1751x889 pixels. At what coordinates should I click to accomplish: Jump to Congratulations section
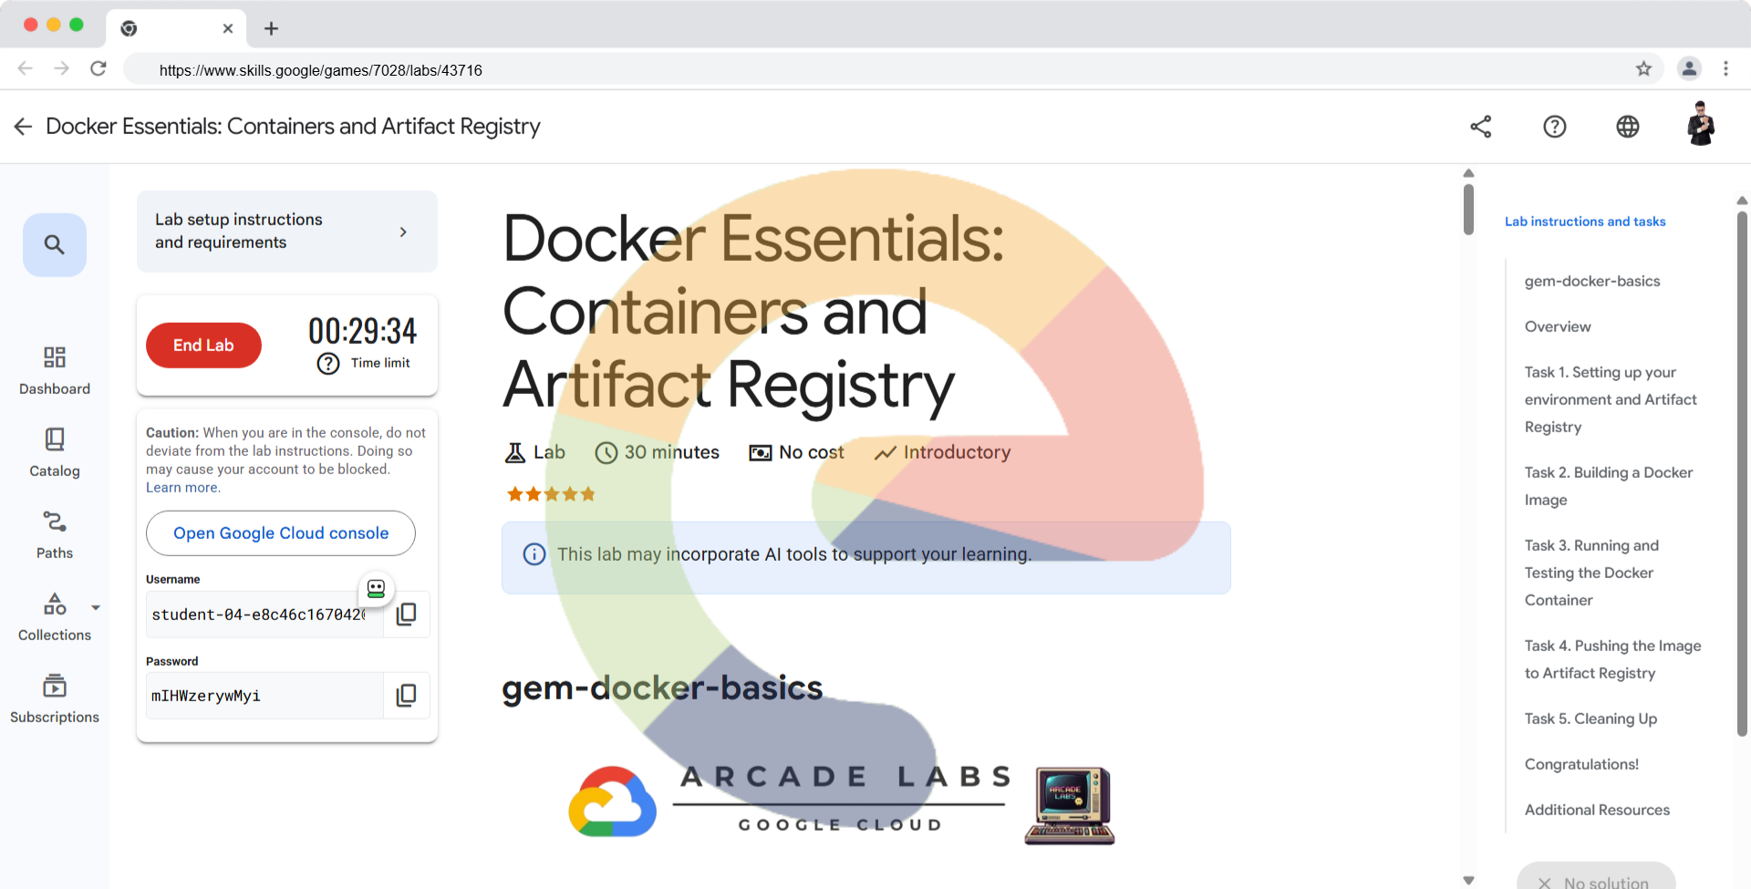pyautogui.click(x=1581, y=764)
